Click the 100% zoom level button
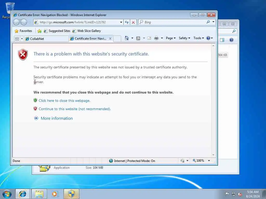 coord(198,161)
